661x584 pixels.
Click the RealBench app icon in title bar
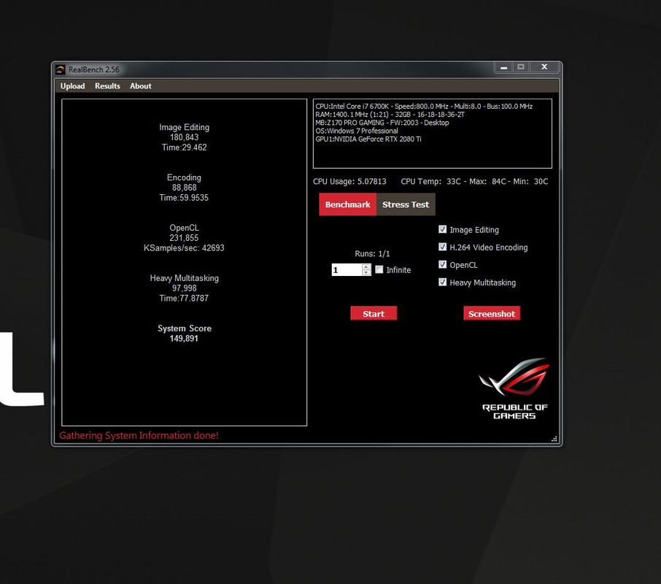pos(61,69)
